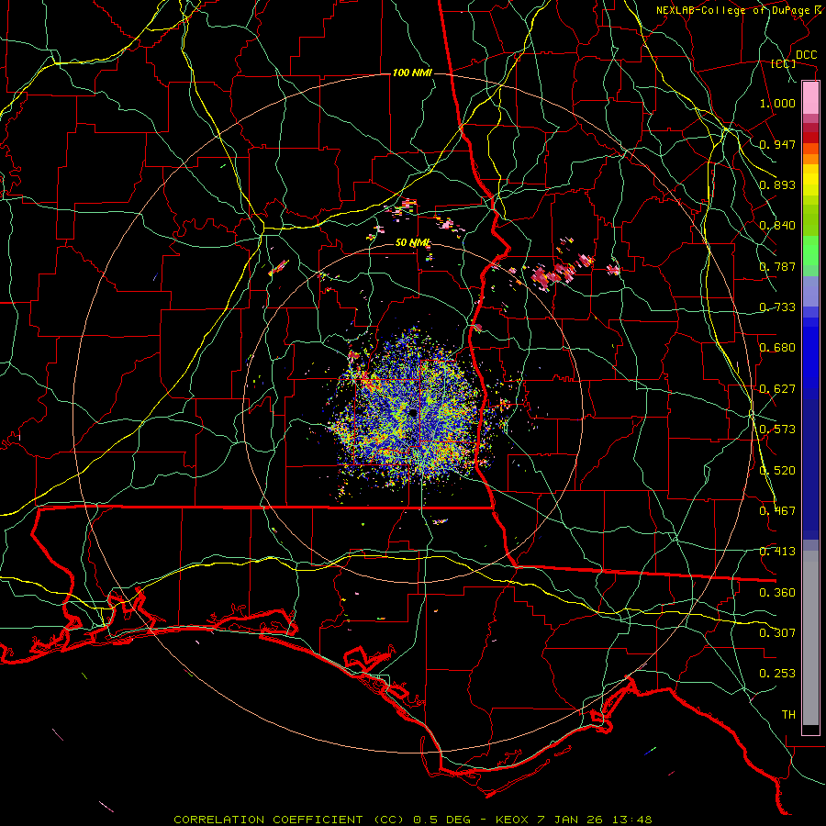This screenshot has width=826, height=826.
Task: Click the 0.467 color scale label
Action: [777, 511]
